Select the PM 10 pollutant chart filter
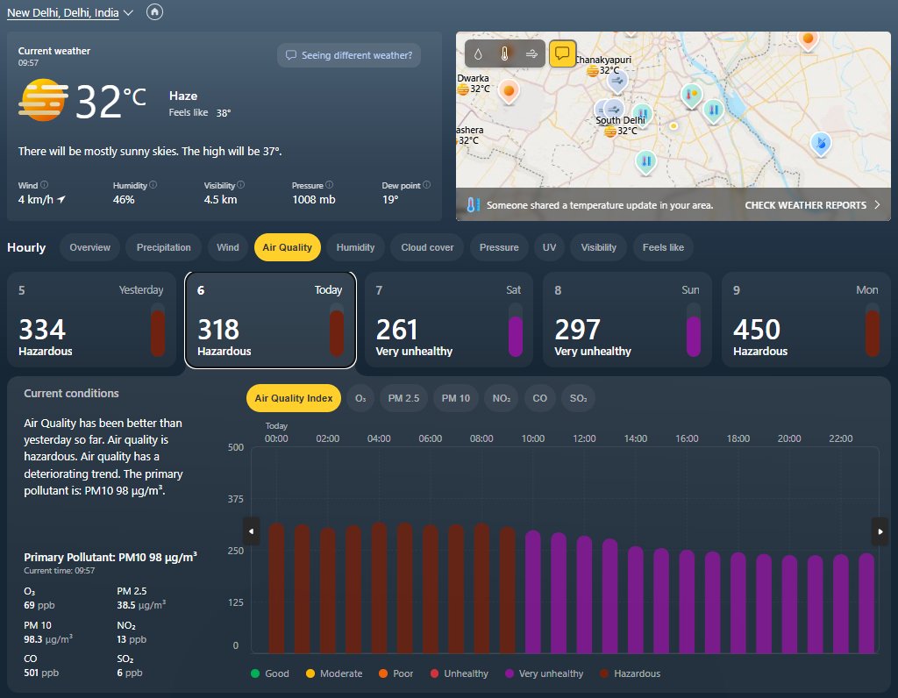This screenshot has height=698, width=898. point(456,398)
